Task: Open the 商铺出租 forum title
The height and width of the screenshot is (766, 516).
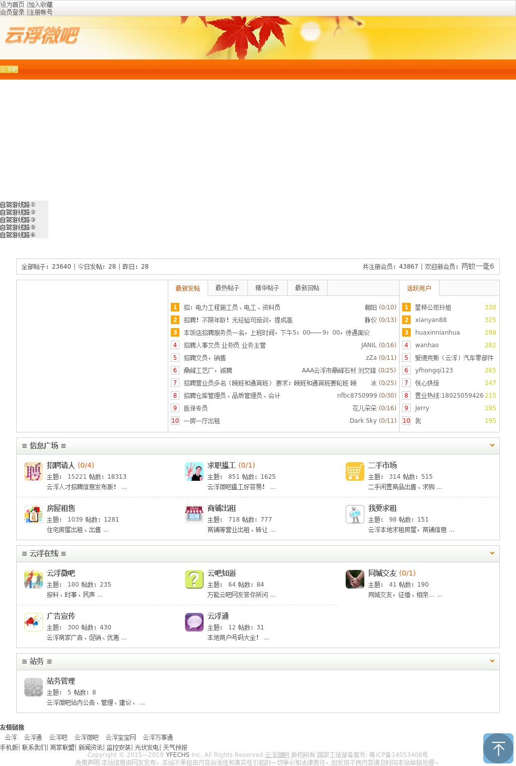Action: click(222, 508)
